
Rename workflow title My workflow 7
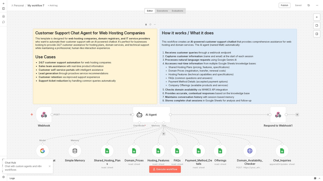click(36, 5)
